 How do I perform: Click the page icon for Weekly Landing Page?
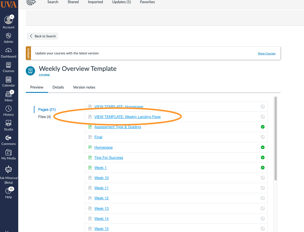[x=90, y=117]
